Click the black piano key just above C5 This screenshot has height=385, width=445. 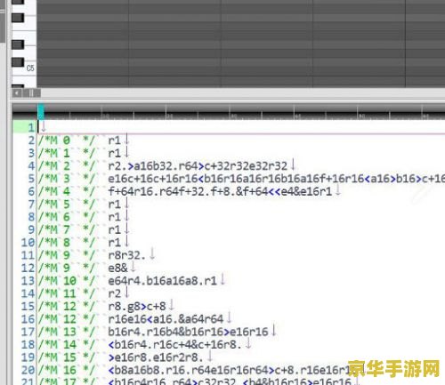(18, 62)
